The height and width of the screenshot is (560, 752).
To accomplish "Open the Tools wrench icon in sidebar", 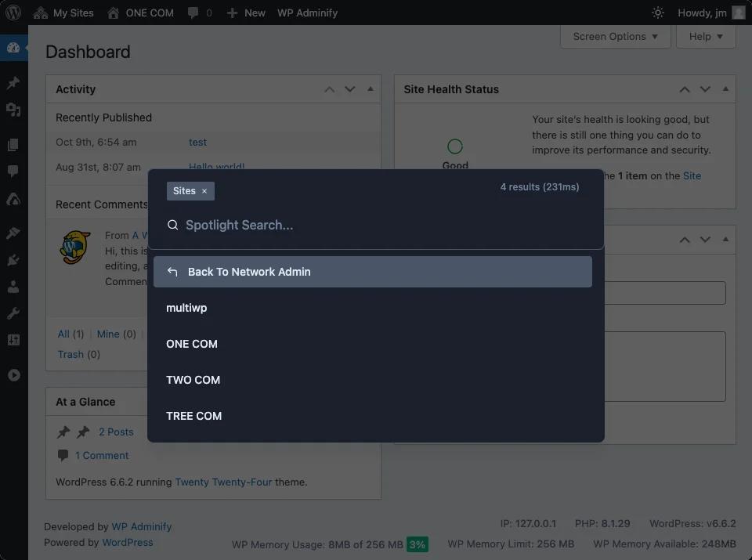I will click(x=13, y=313).
